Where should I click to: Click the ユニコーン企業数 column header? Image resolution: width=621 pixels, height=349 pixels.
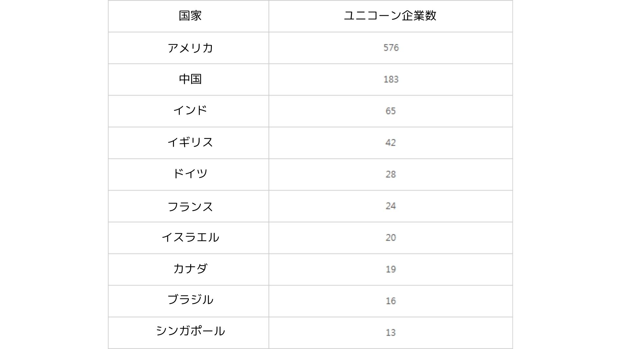click(x=391, y=16)
